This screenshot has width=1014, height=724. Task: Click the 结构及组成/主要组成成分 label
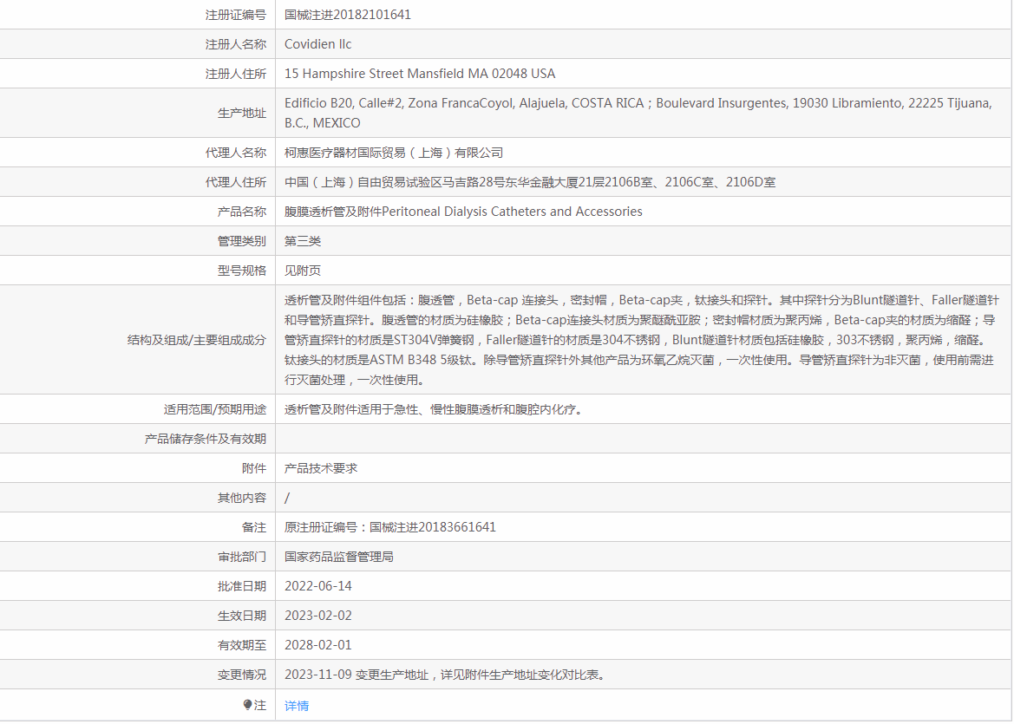tap(197, 339)
